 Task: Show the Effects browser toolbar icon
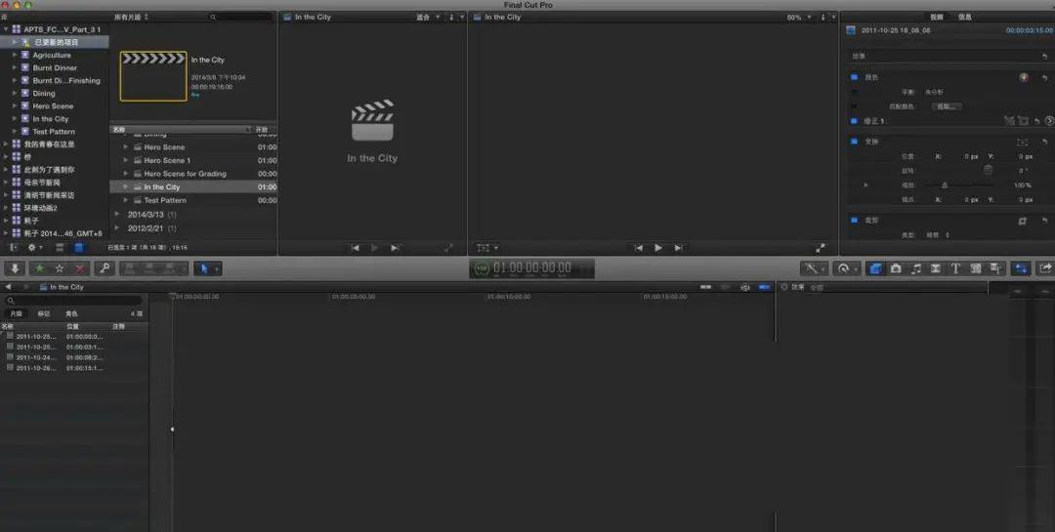pos(875,268)
